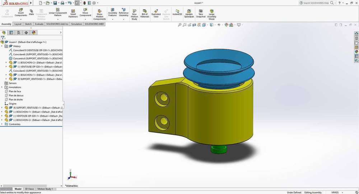Click the Section View icon
This screenshot has height=194, width=359.
click(194, 25)
